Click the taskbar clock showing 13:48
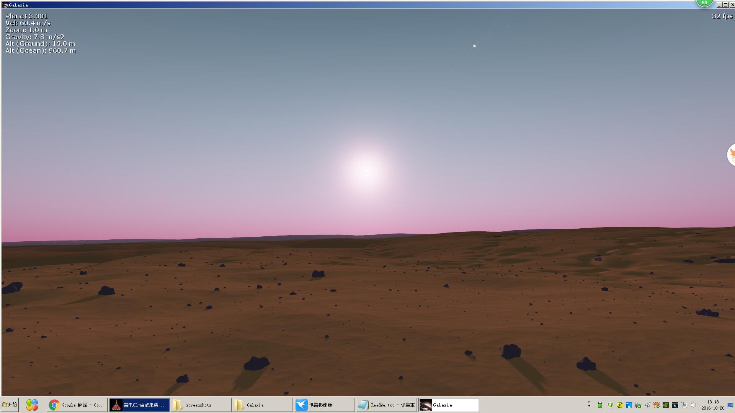Screen dimensions: 735x413 713,405
